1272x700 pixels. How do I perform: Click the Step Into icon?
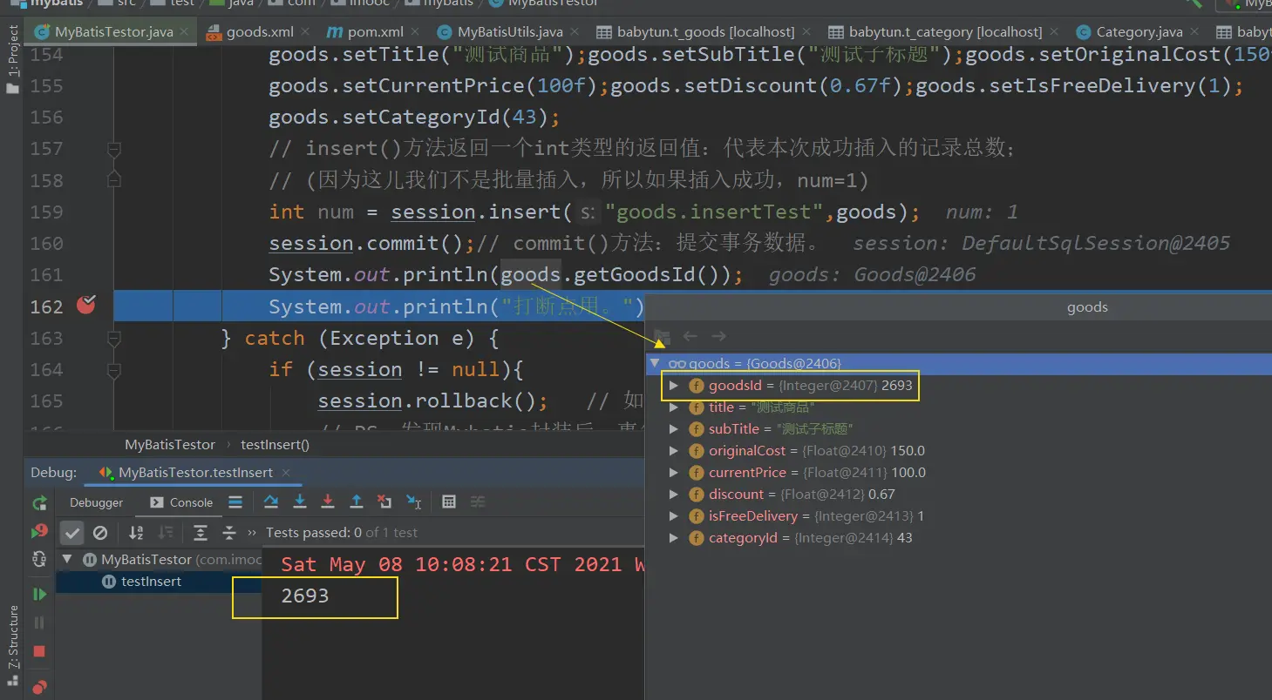300,501
